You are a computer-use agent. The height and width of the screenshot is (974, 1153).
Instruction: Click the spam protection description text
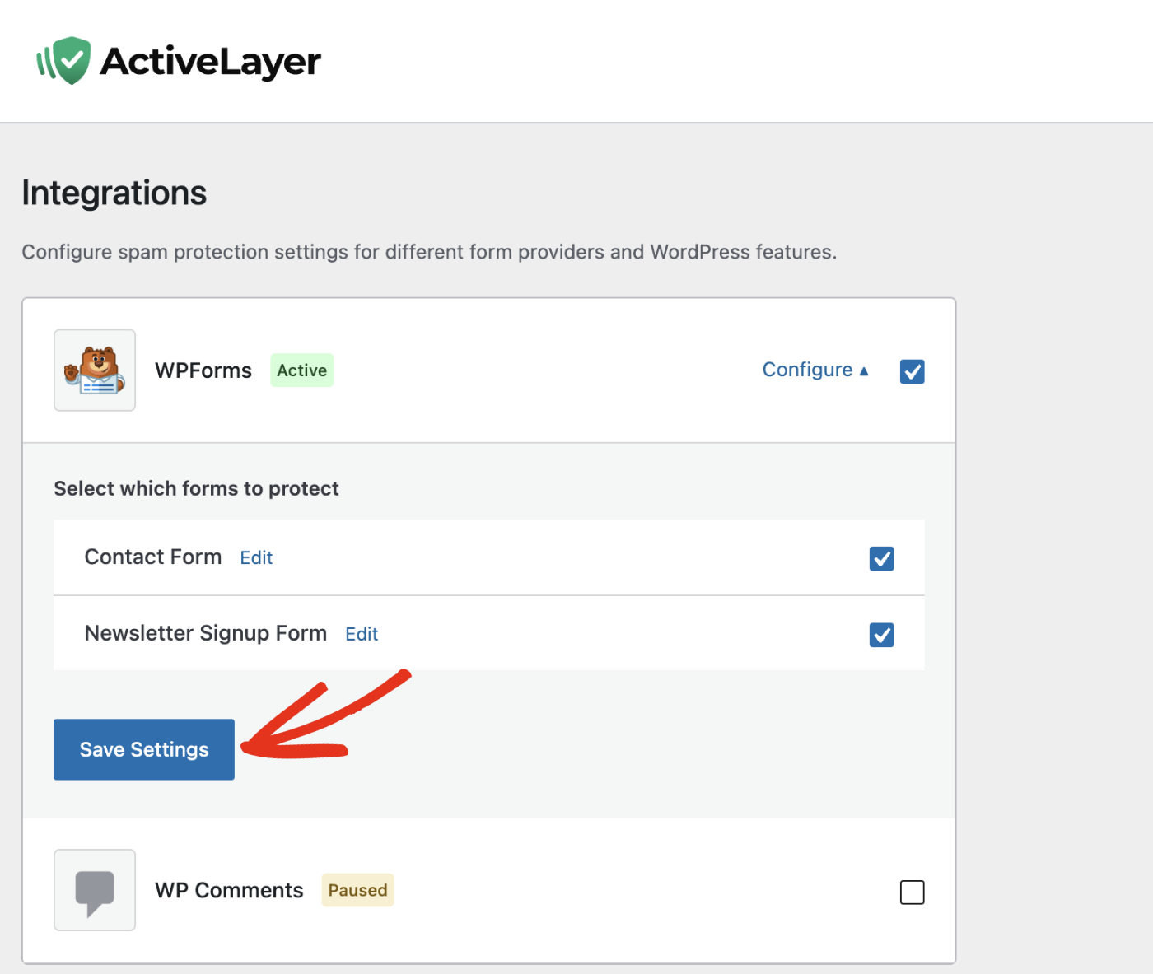(x=429, y=252)
